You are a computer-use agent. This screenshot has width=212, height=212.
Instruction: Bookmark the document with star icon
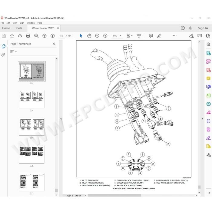[12, 36]
